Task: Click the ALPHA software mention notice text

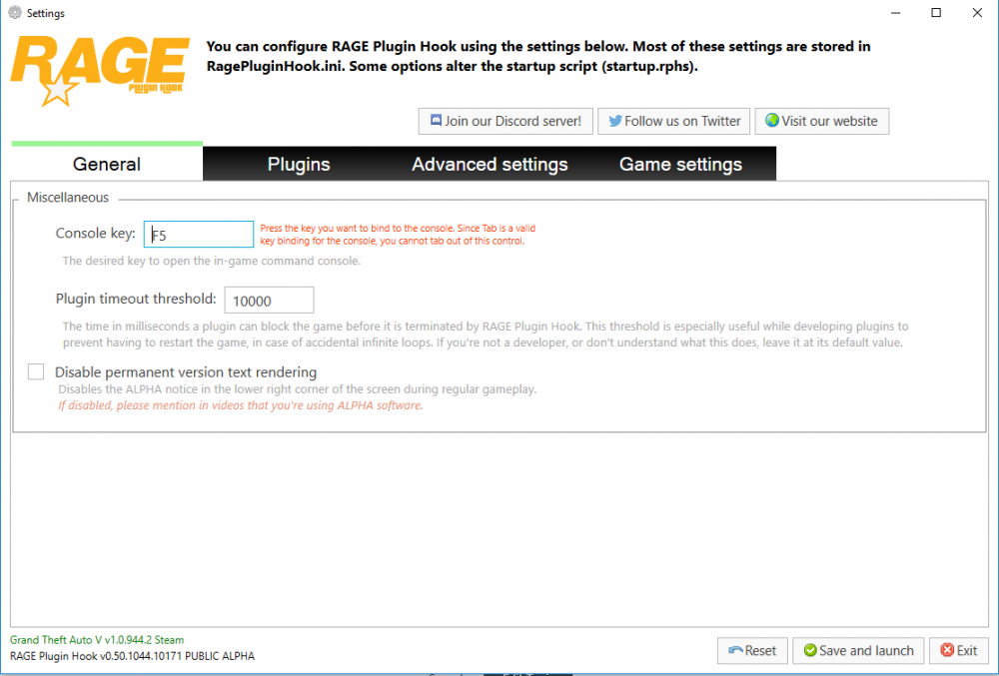Action: pyautogui.click(x=240, y=405)
